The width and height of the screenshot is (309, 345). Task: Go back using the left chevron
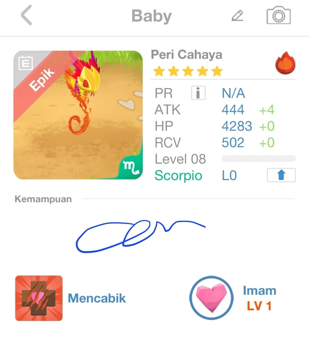27,15
